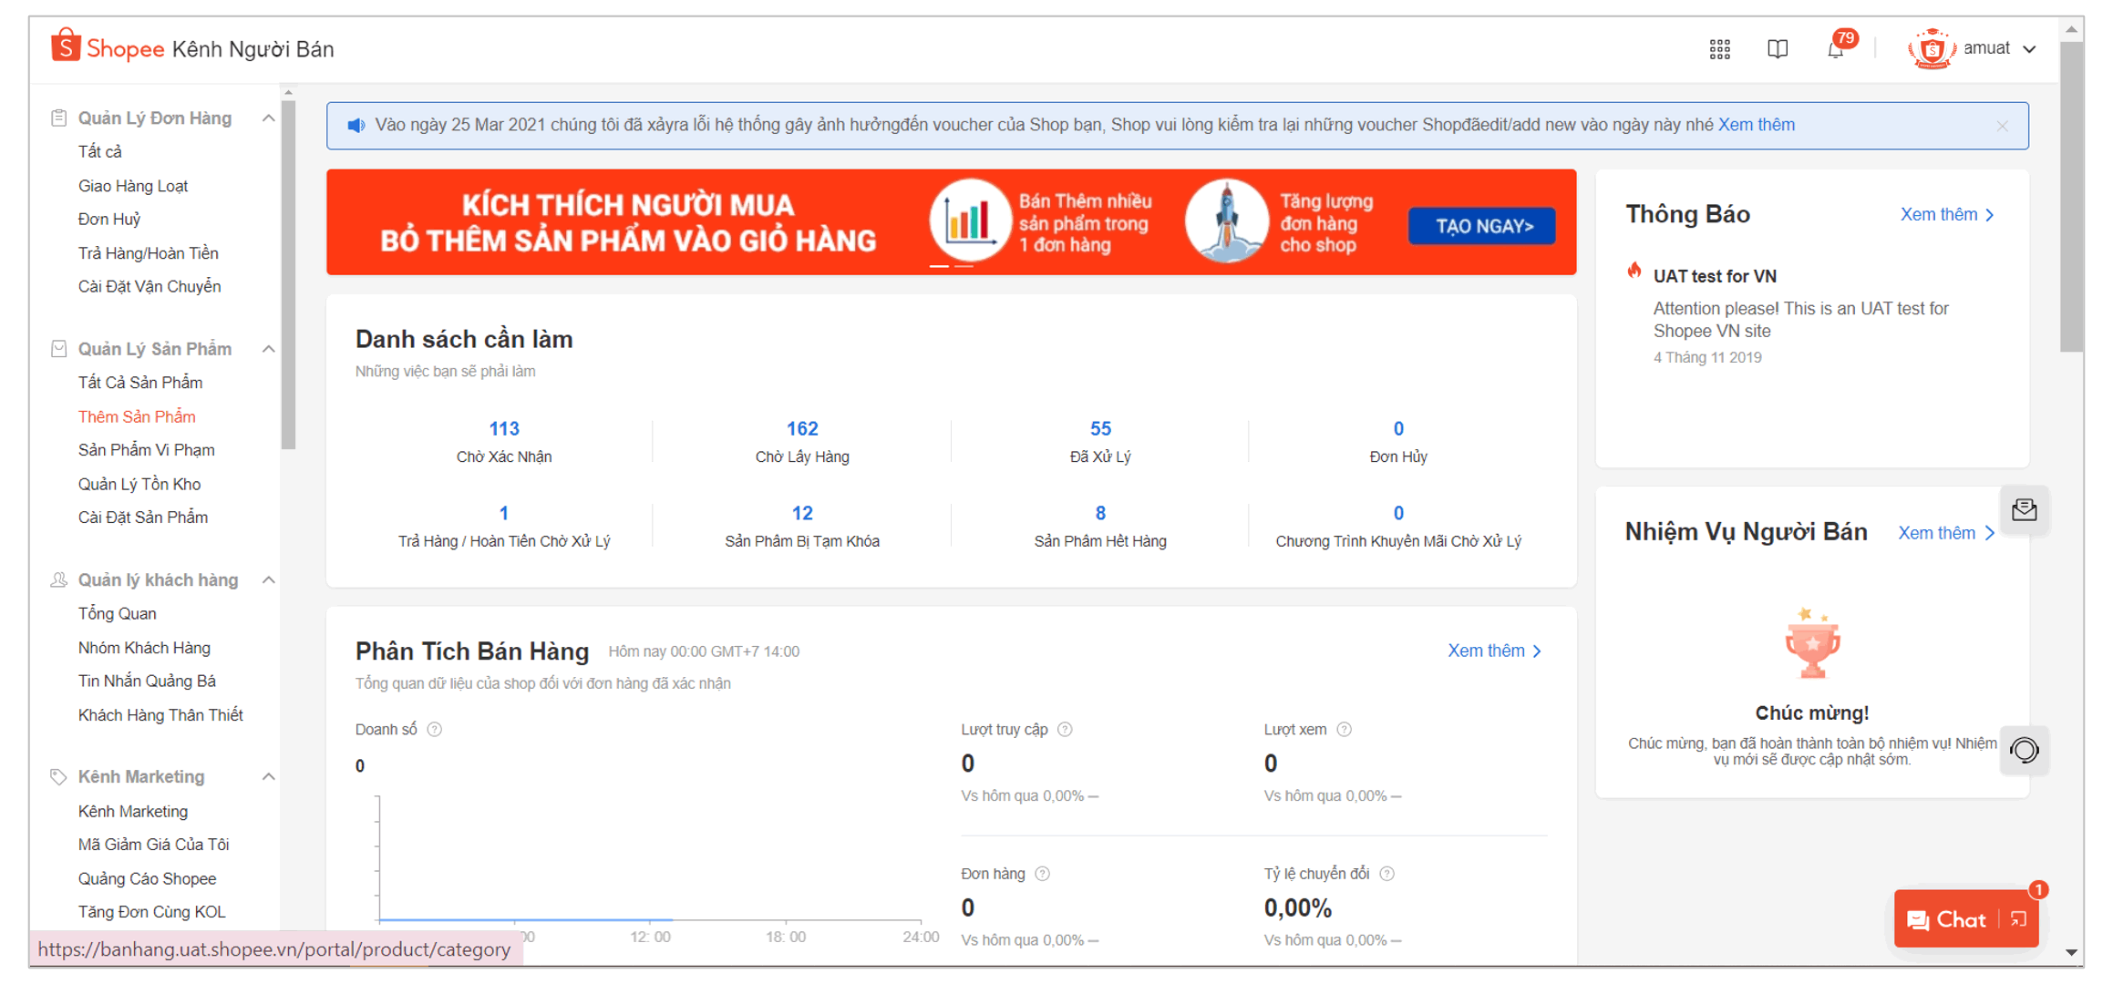Viewport: 2113px width, 984px height.
Task: Select Thêm Sản Phẩm in sidebar
Action: click(137, 416)
